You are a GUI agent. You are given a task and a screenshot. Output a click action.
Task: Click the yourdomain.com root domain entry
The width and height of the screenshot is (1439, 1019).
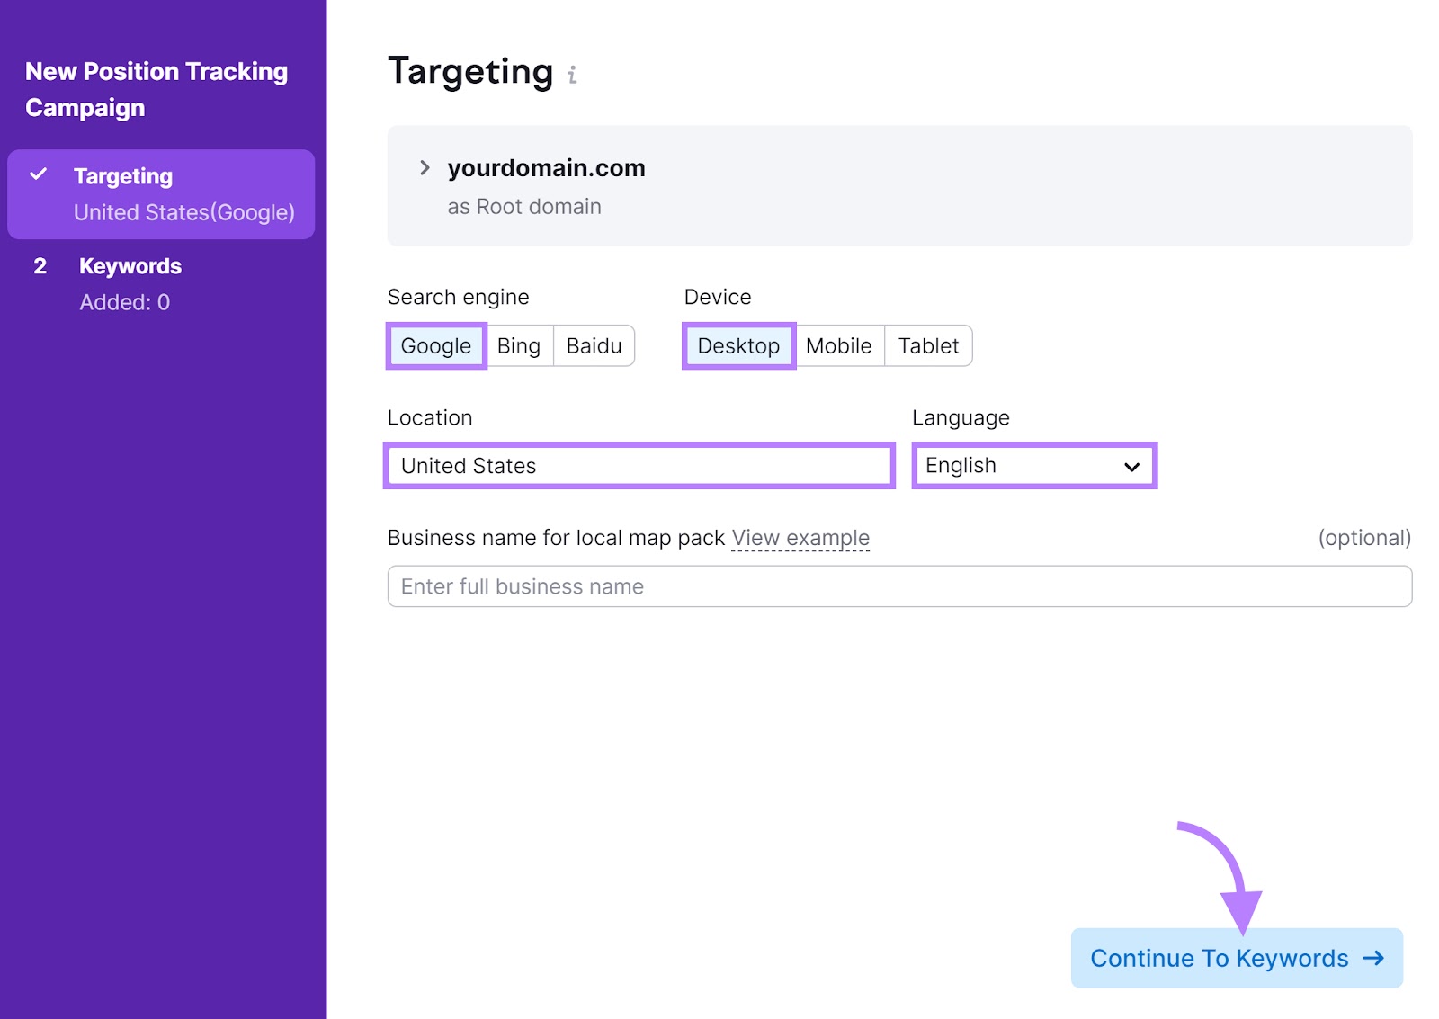tap(546, 167)
